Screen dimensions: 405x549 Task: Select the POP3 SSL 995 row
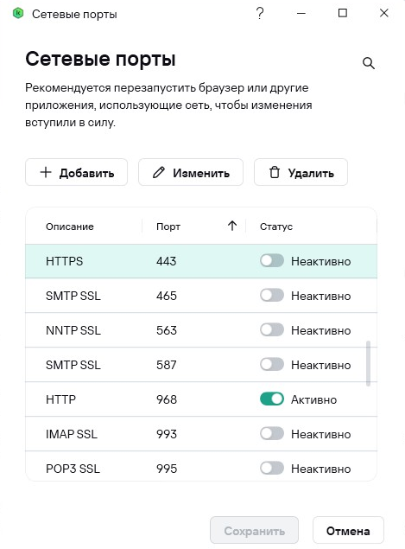[x=201, y=468]
